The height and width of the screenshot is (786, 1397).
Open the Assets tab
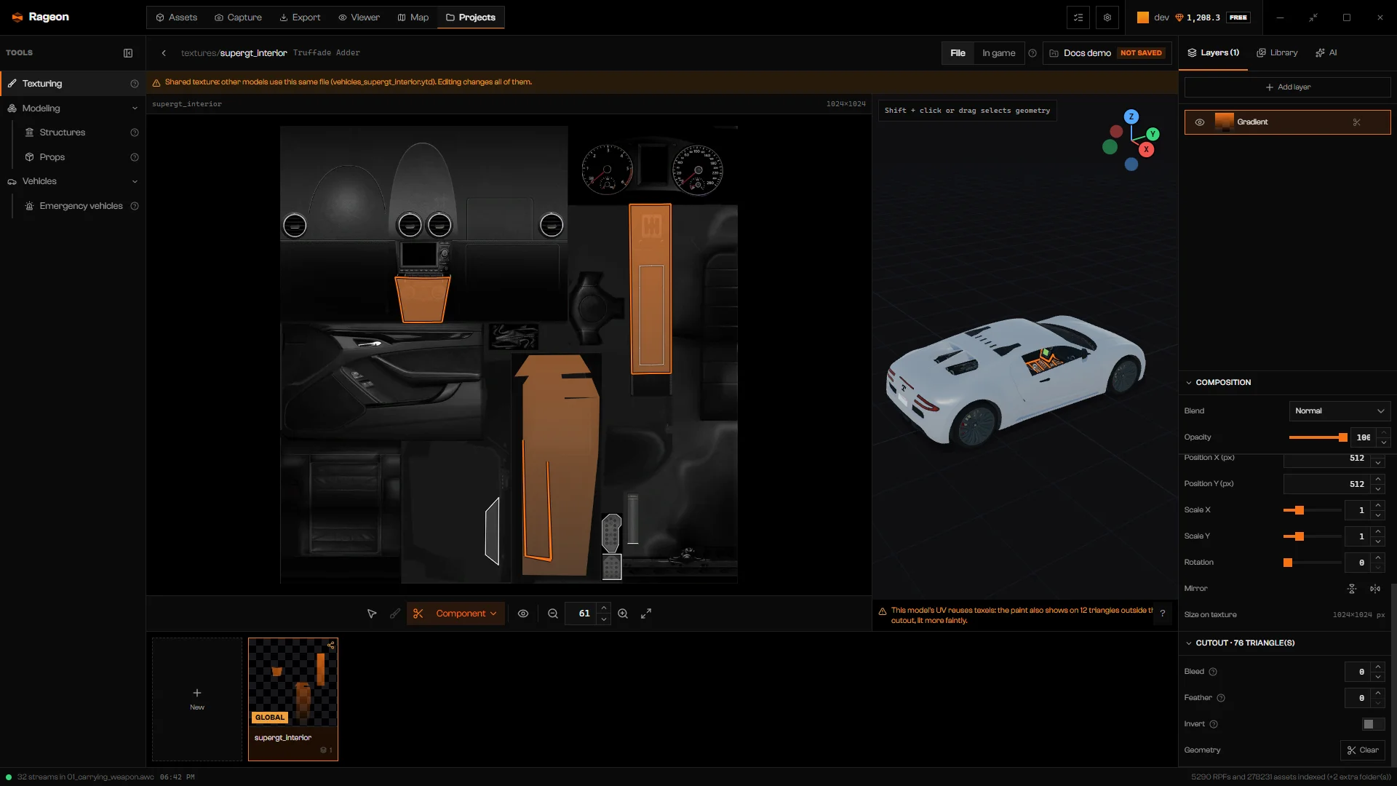(x=177, y=17)
